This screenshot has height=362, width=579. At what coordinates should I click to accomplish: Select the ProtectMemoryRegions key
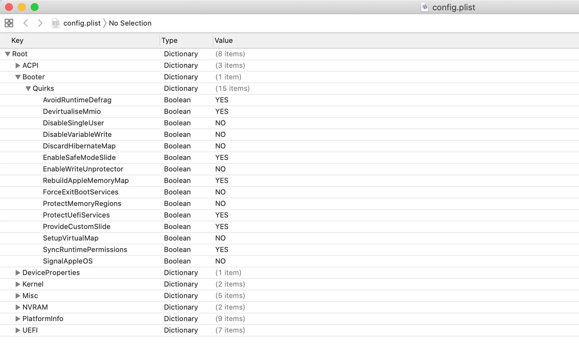82,203
